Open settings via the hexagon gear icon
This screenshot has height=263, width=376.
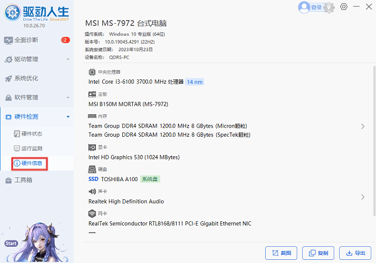click(x=344, y=7)
